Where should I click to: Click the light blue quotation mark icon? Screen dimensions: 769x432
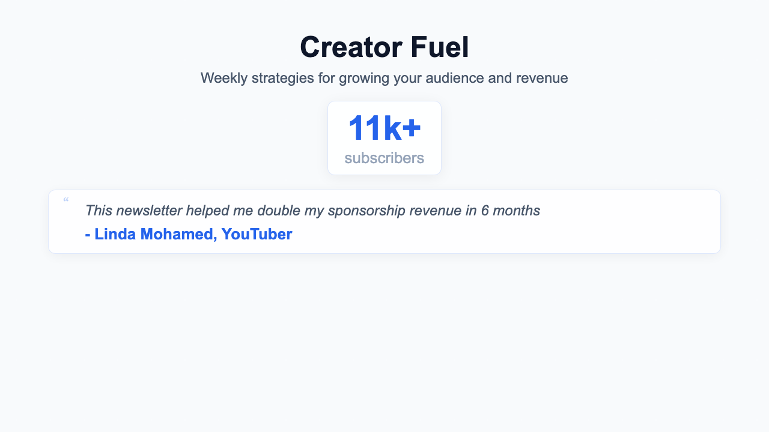(x=65, y=200)
